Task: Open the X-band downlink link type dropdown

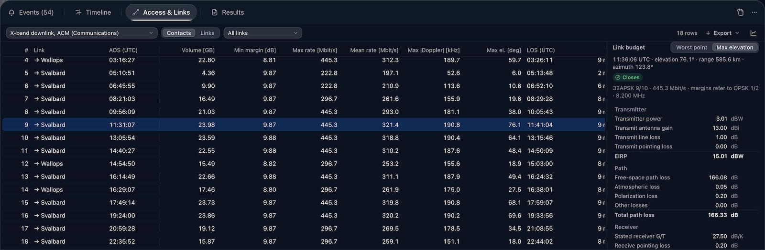Action: coord(82,33)
